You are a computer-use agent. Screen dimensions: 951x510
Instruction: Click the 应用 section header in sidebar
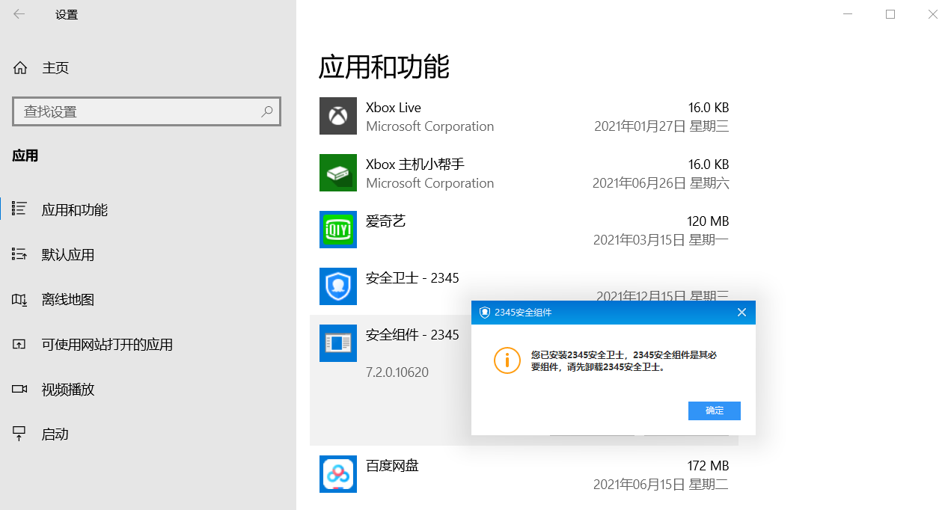coord(25,156)
